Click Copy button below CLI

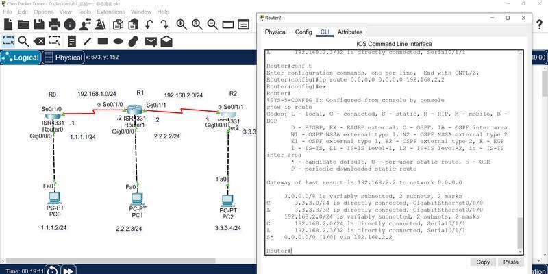coord(483,262)
